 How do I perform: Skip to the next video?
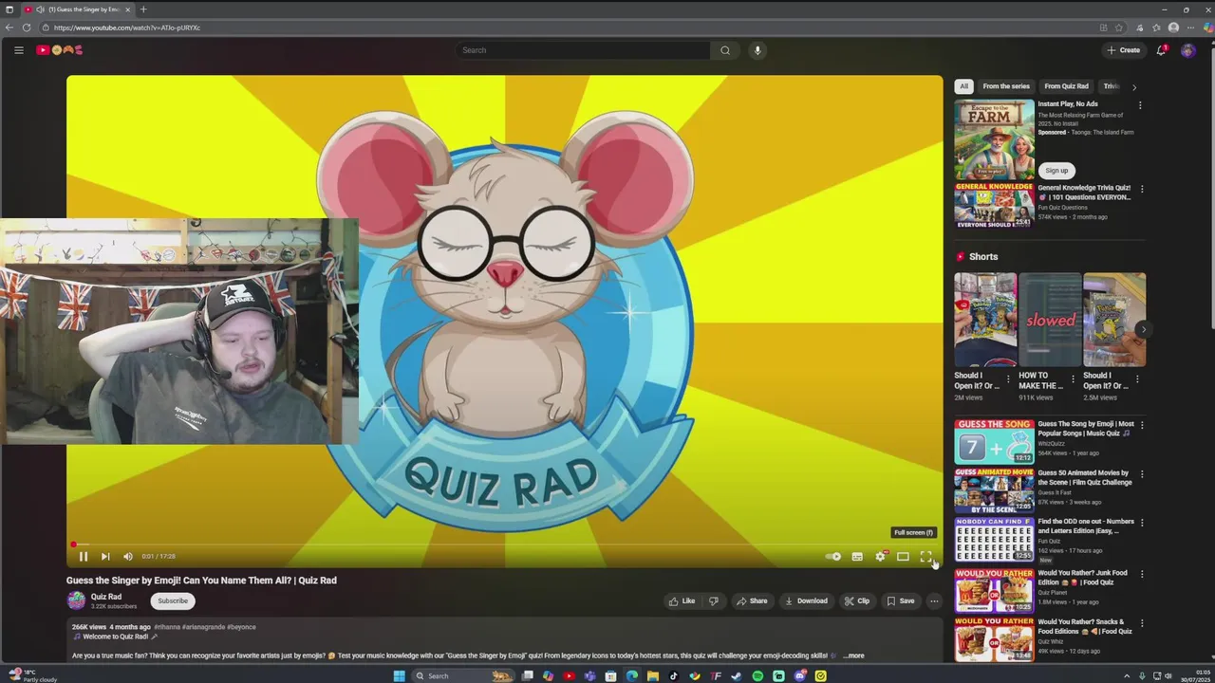105,557
